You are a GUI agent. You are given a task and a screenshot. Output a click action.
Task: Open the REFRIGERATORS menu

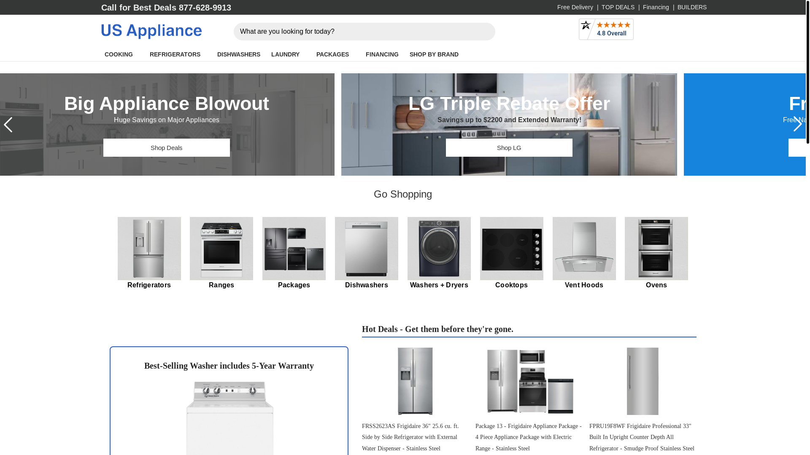pos(175,54)
